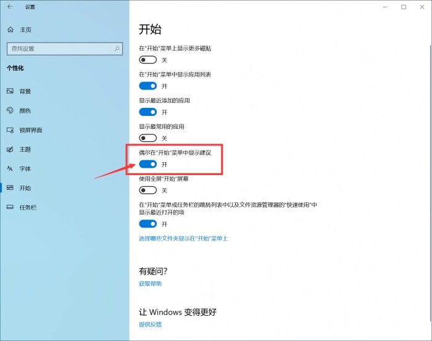Click the 查找设置 search field
The image size is (432, 341).
click(x=65, y=49)
